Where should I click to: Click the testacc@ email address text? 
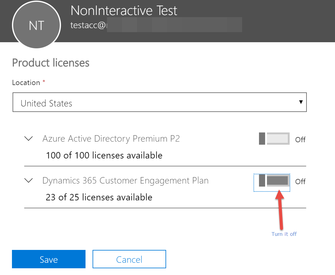[88, 25]
